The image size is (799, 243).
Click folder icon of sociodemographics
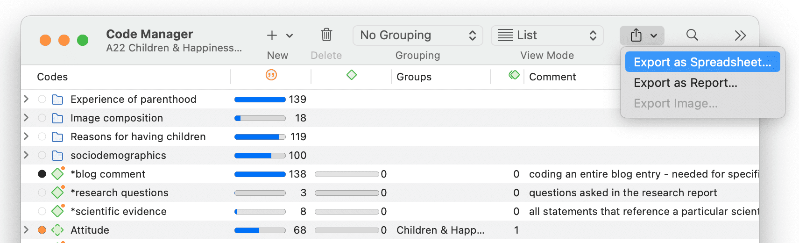click(x=57, y=156)
